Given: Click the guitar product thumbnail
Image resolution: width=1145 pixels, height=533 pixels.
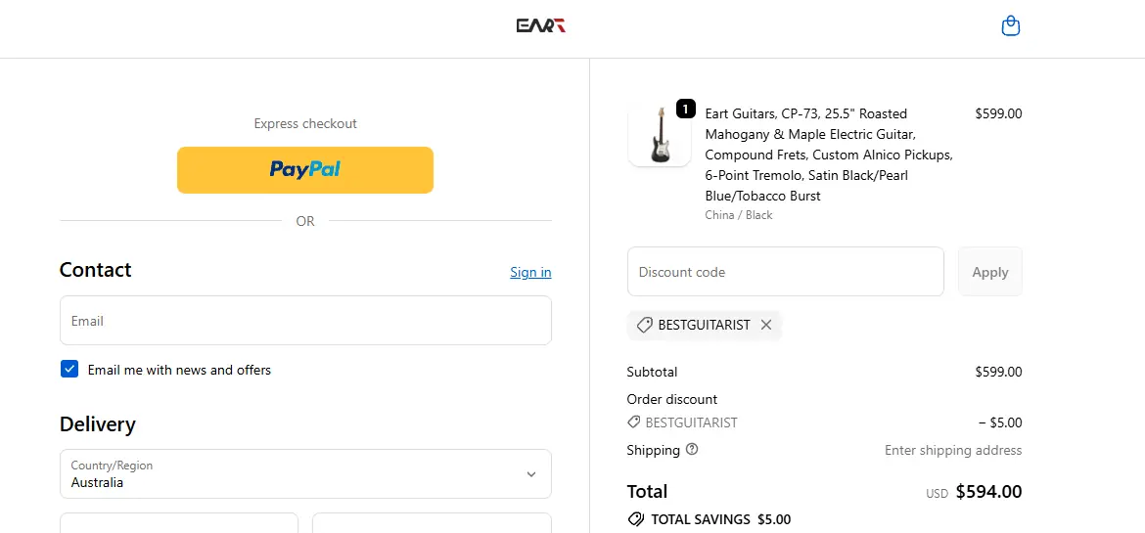Looking at the screenshot, I should pos(659,136).
